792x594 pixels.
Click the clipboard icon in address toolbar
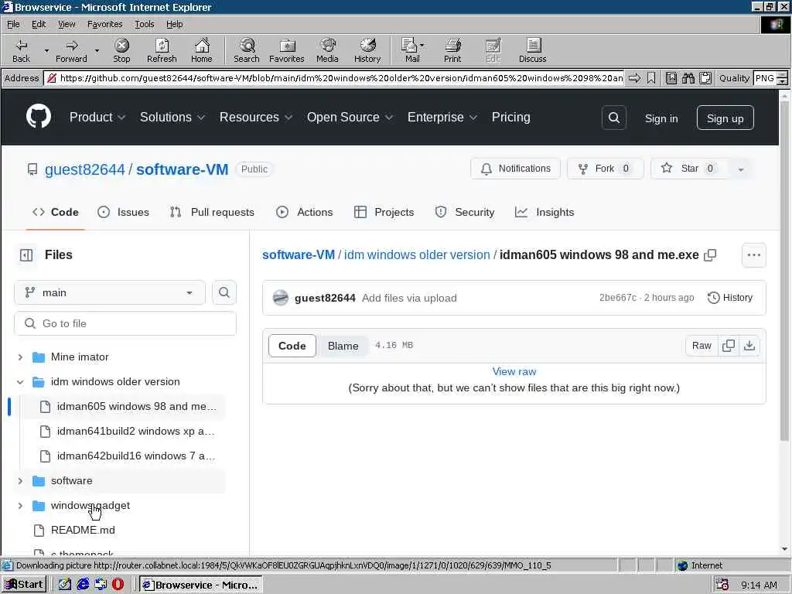[x=705, y=78]
